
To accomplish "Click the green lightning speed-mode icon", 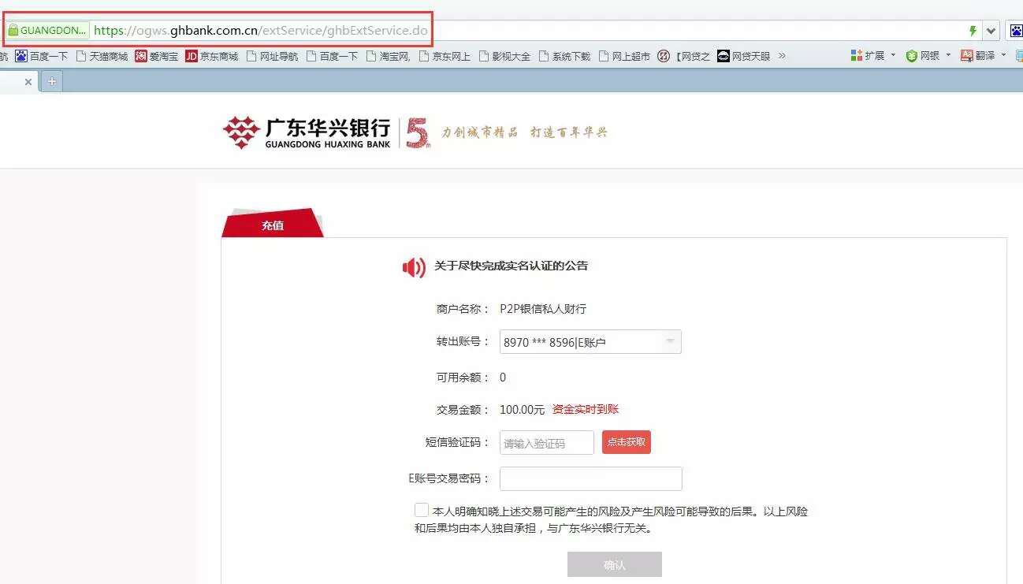I will [973, 31].
